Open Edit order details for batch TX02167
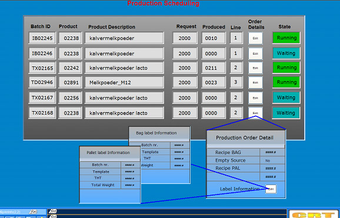The width and height of the screenshot is (340, 218). [255, 98]
